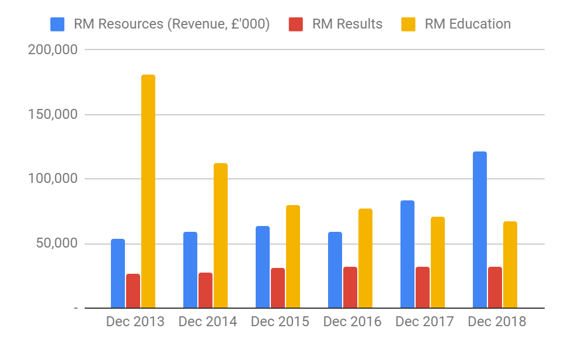The width and height of the screenshot is (561, 346).
Task: Click the 'Dec 2017' x-axis label
Action: click(424, 322)
